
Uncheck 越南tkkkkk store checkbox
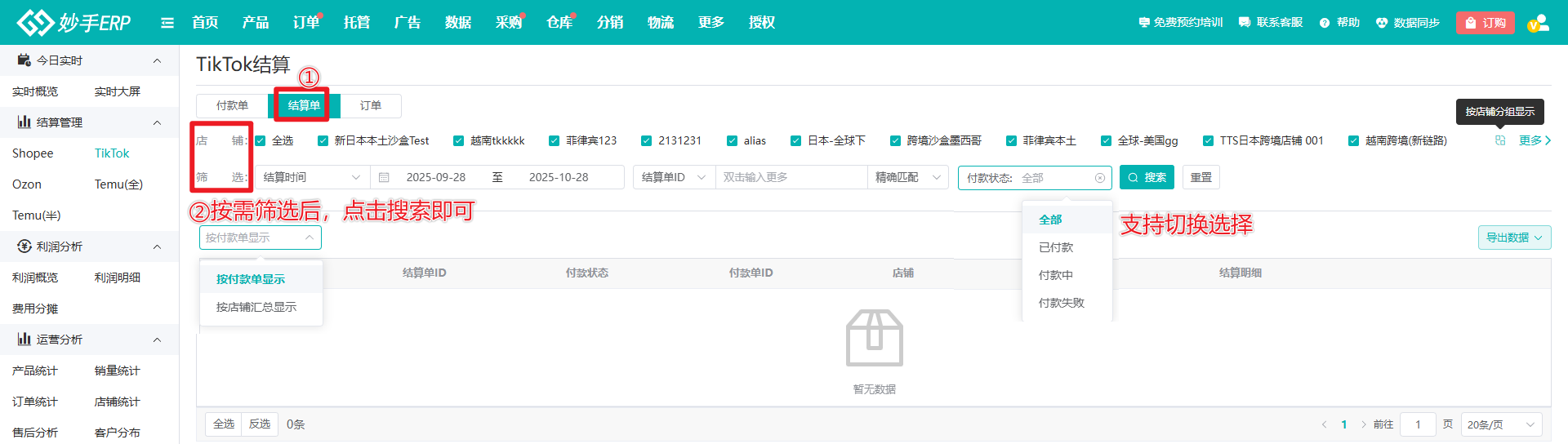(459, 140)
